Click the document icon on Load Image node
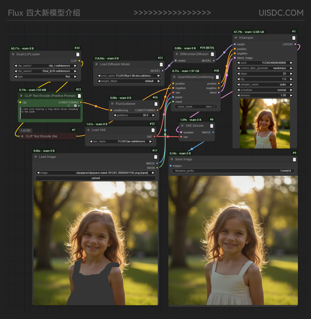Screen dimensions: 311x319 (155, 157)
